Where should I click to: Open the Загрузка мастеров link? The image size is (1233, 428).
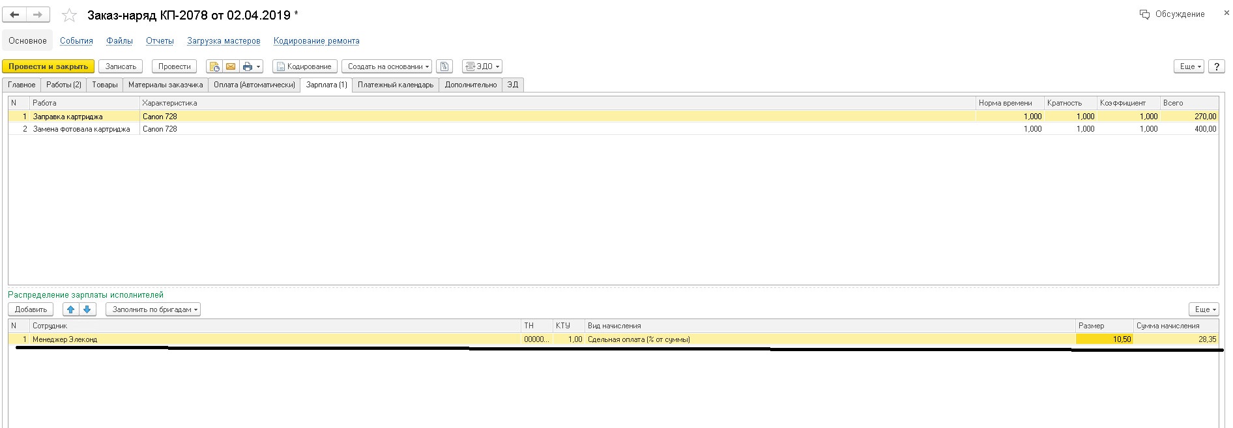pos(224,41)
